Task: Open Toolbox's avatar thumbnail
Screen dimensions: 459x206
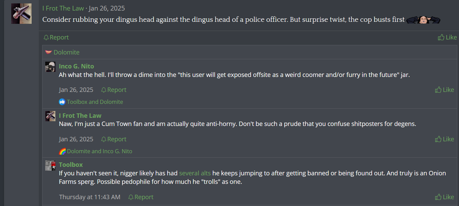Action: [x=50, y=165]
